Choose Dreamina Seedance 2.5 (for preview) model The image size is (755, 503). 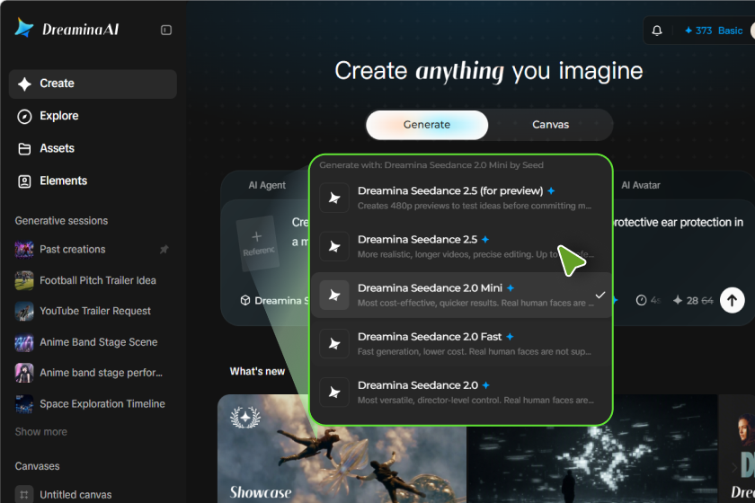461,198
